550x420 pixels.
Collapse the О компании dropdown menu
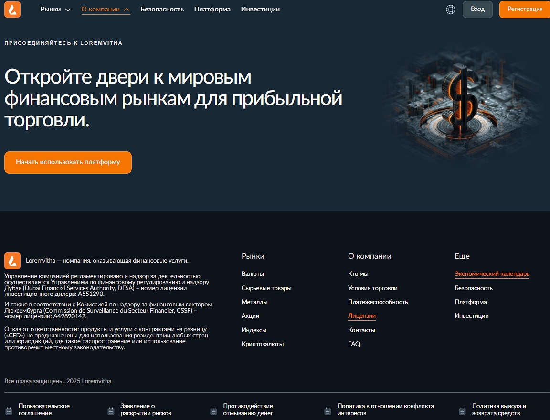point(106,10)
